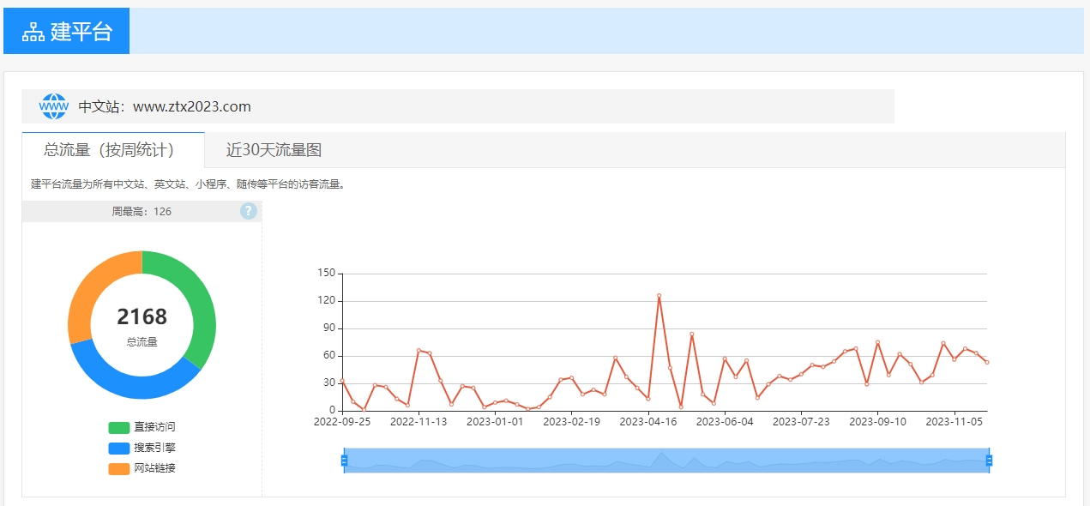Screen dimensions: 1090x506
Task: Select the 总流量（按周统计）tab
Action: coord(112,150)
